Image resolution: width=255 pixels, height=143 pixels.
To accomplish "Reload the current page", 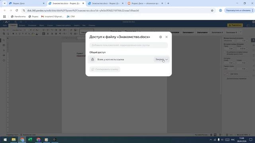I will [17, 10].
